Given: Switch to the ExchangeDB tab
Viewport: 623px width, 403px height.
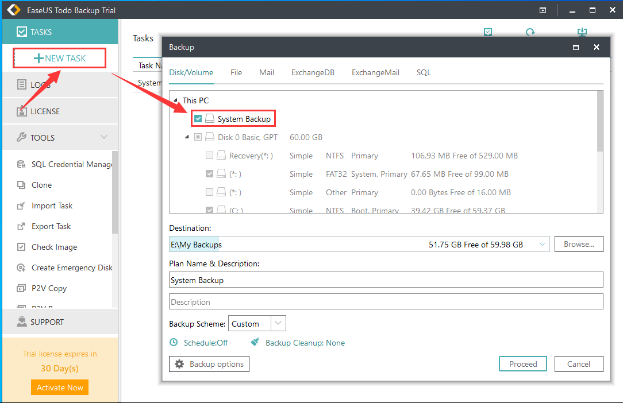Looking at the screenshot, I should click(313, 73).
